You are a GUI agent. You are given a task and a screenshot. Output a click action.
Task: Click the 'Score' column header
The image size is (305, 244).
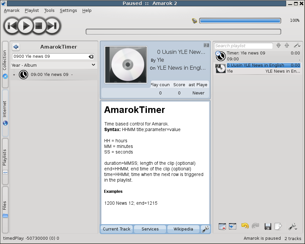tap(179, 85)
